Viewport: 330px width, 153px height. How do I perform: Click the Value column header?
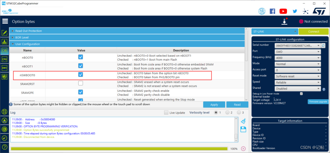[x=81, y=50]
